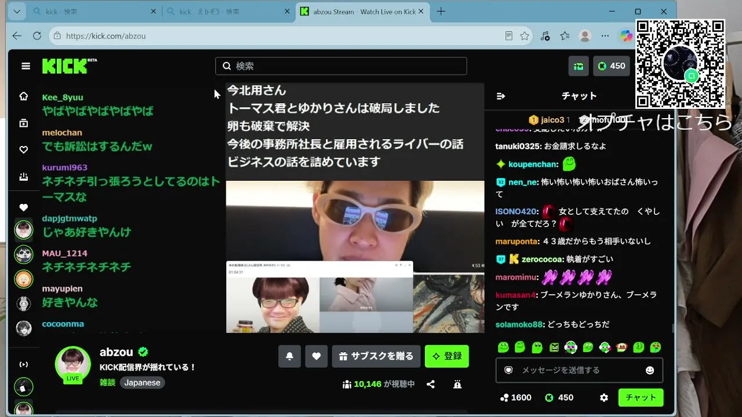Send message with the チャット button
Viewport: 742px width, 417px height.
click(641, 397)
